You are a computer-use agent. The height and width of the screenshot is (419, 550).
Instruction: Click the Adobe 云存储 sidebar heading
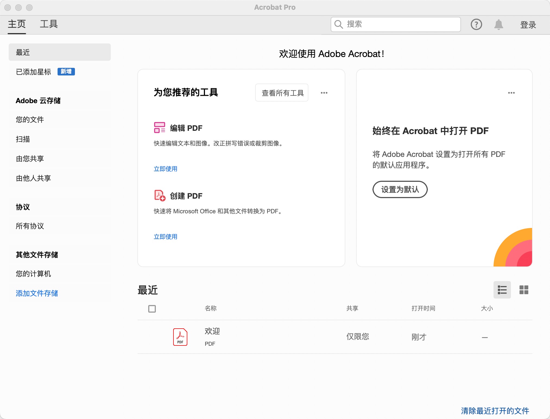click(x=38, y=101)
